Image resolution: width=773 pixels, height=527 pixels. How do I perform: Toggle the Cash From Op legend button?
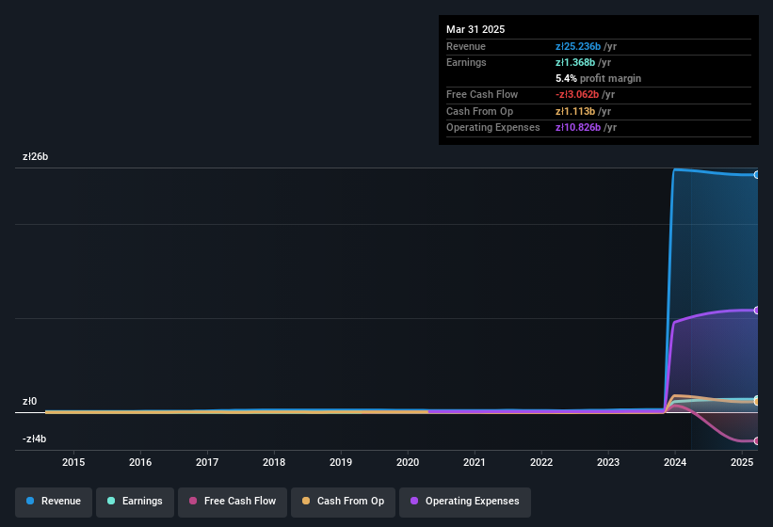pyautogui.click(x=343, y=502)
